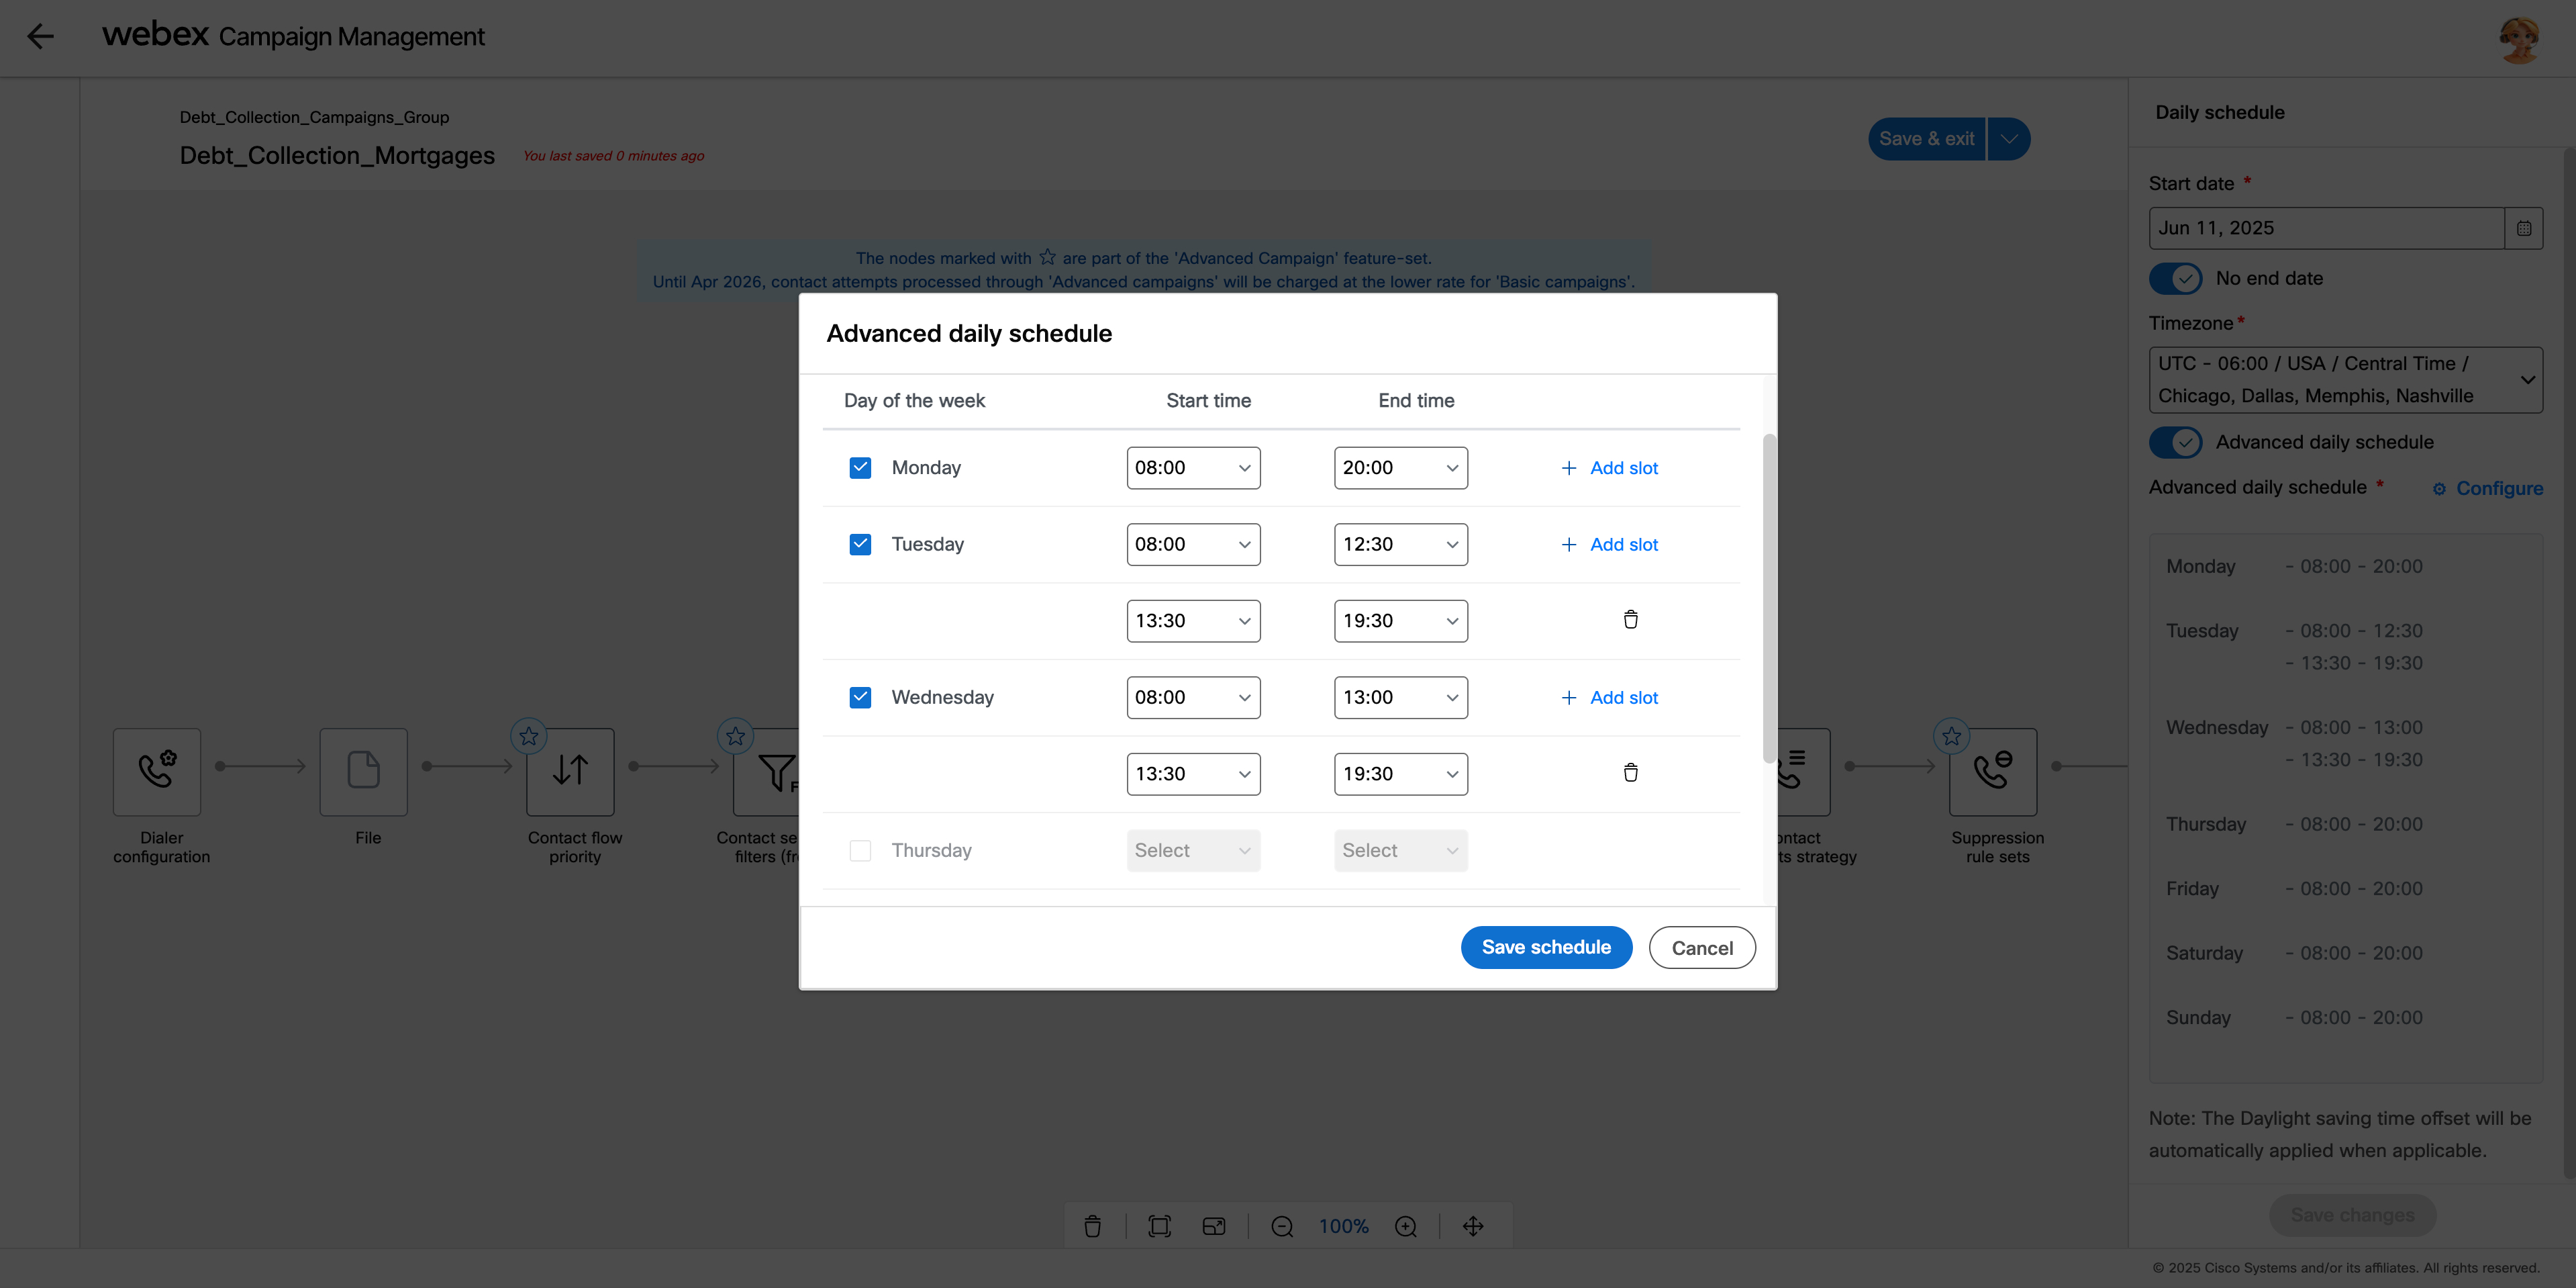The height and width of the screenshot is (1288, 2576).
Task: Open the Timezone dropdown
Action: tap(2345, 379)
